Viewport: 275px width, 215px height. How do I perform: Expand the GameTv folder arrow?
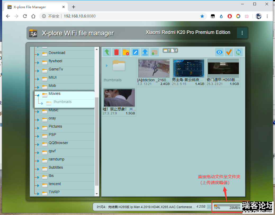(x=38, y=71)
